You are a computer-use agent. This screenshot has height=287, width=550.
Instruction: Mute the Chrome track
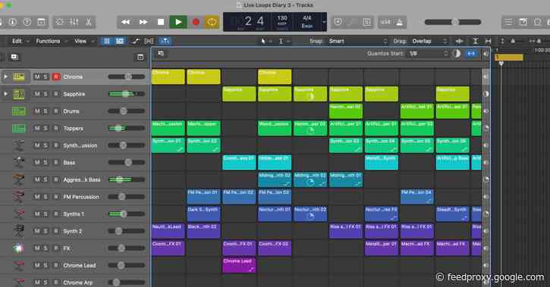click(37, 76)
